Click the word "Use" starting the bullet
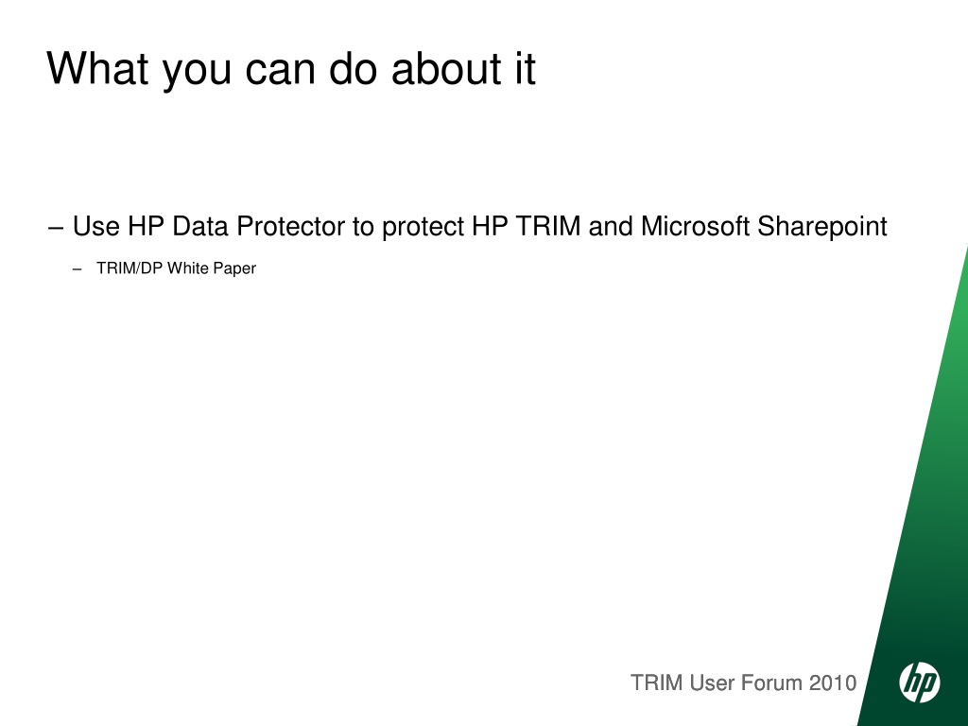 click(96, 226)
